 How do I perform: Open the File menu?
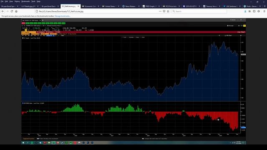2,1
